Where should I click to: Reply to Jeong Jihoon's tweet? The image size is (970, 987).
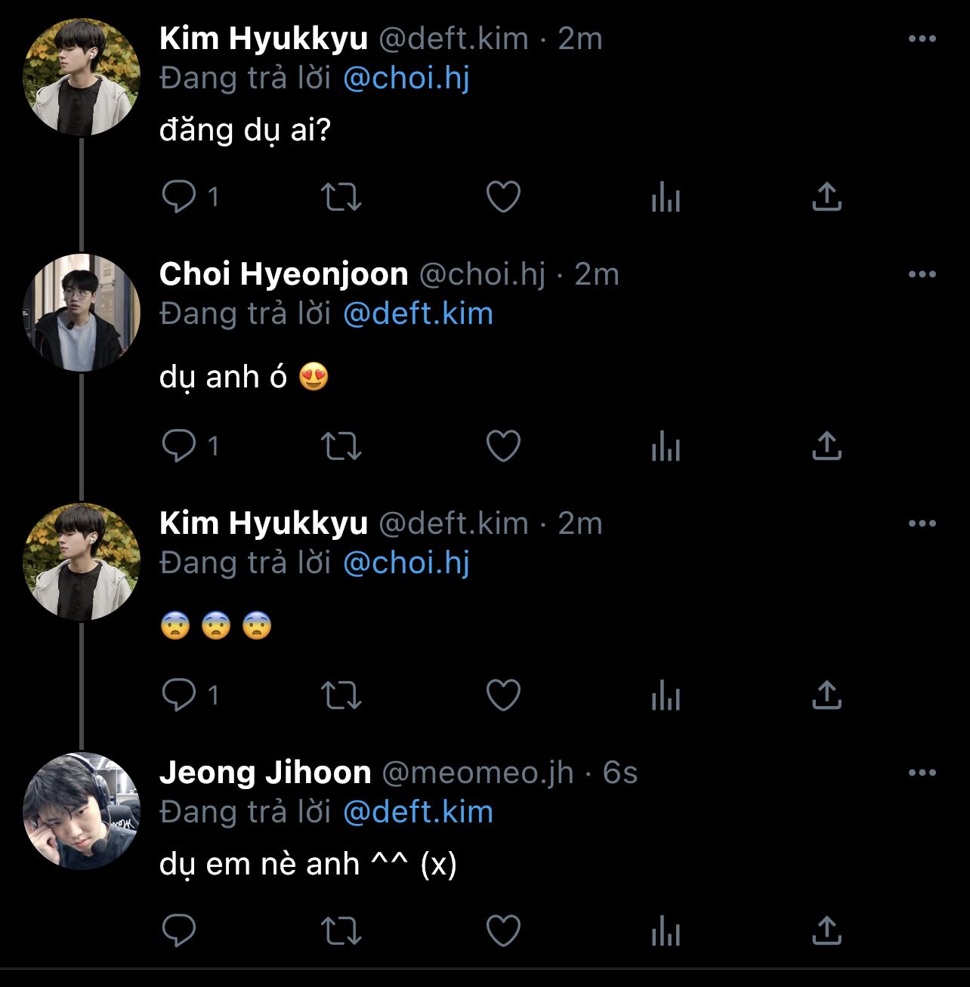point(180,931)
